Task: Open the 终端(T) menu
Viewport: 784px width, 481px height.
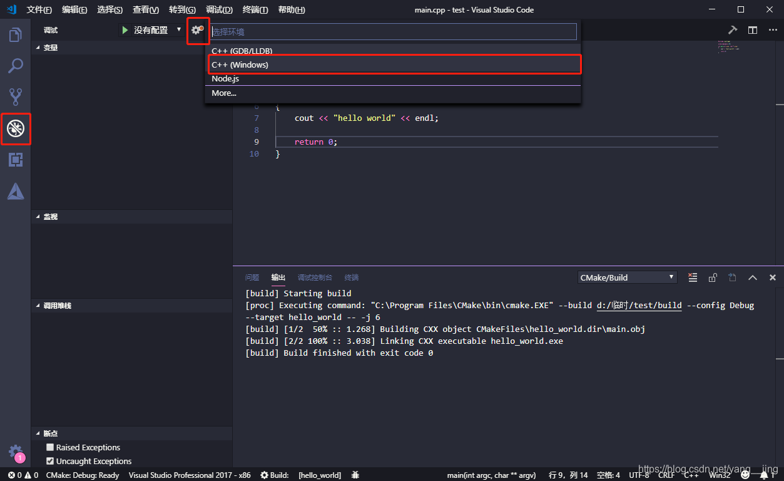Action: click(255, 10)
